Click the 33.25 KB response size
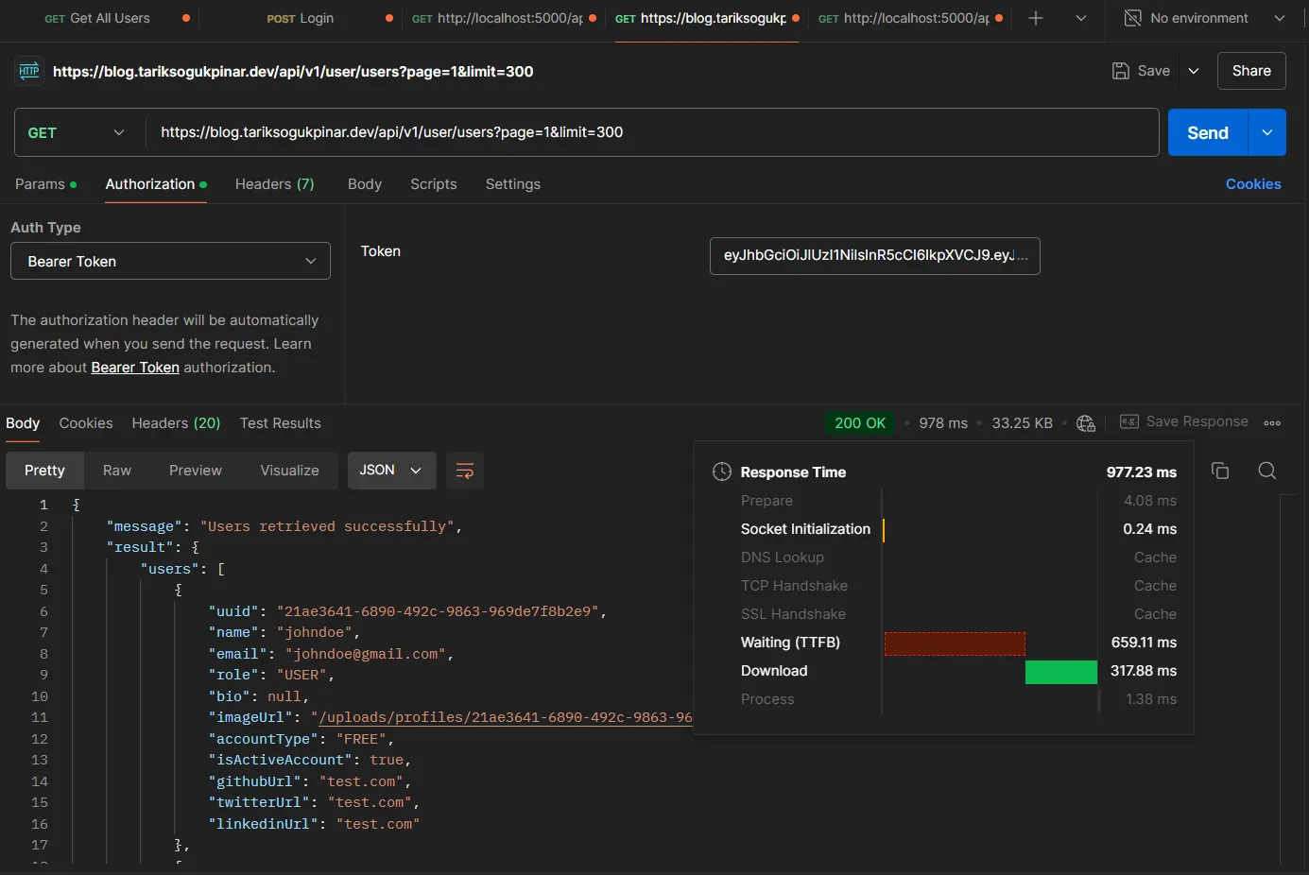 click(1023, 423)
